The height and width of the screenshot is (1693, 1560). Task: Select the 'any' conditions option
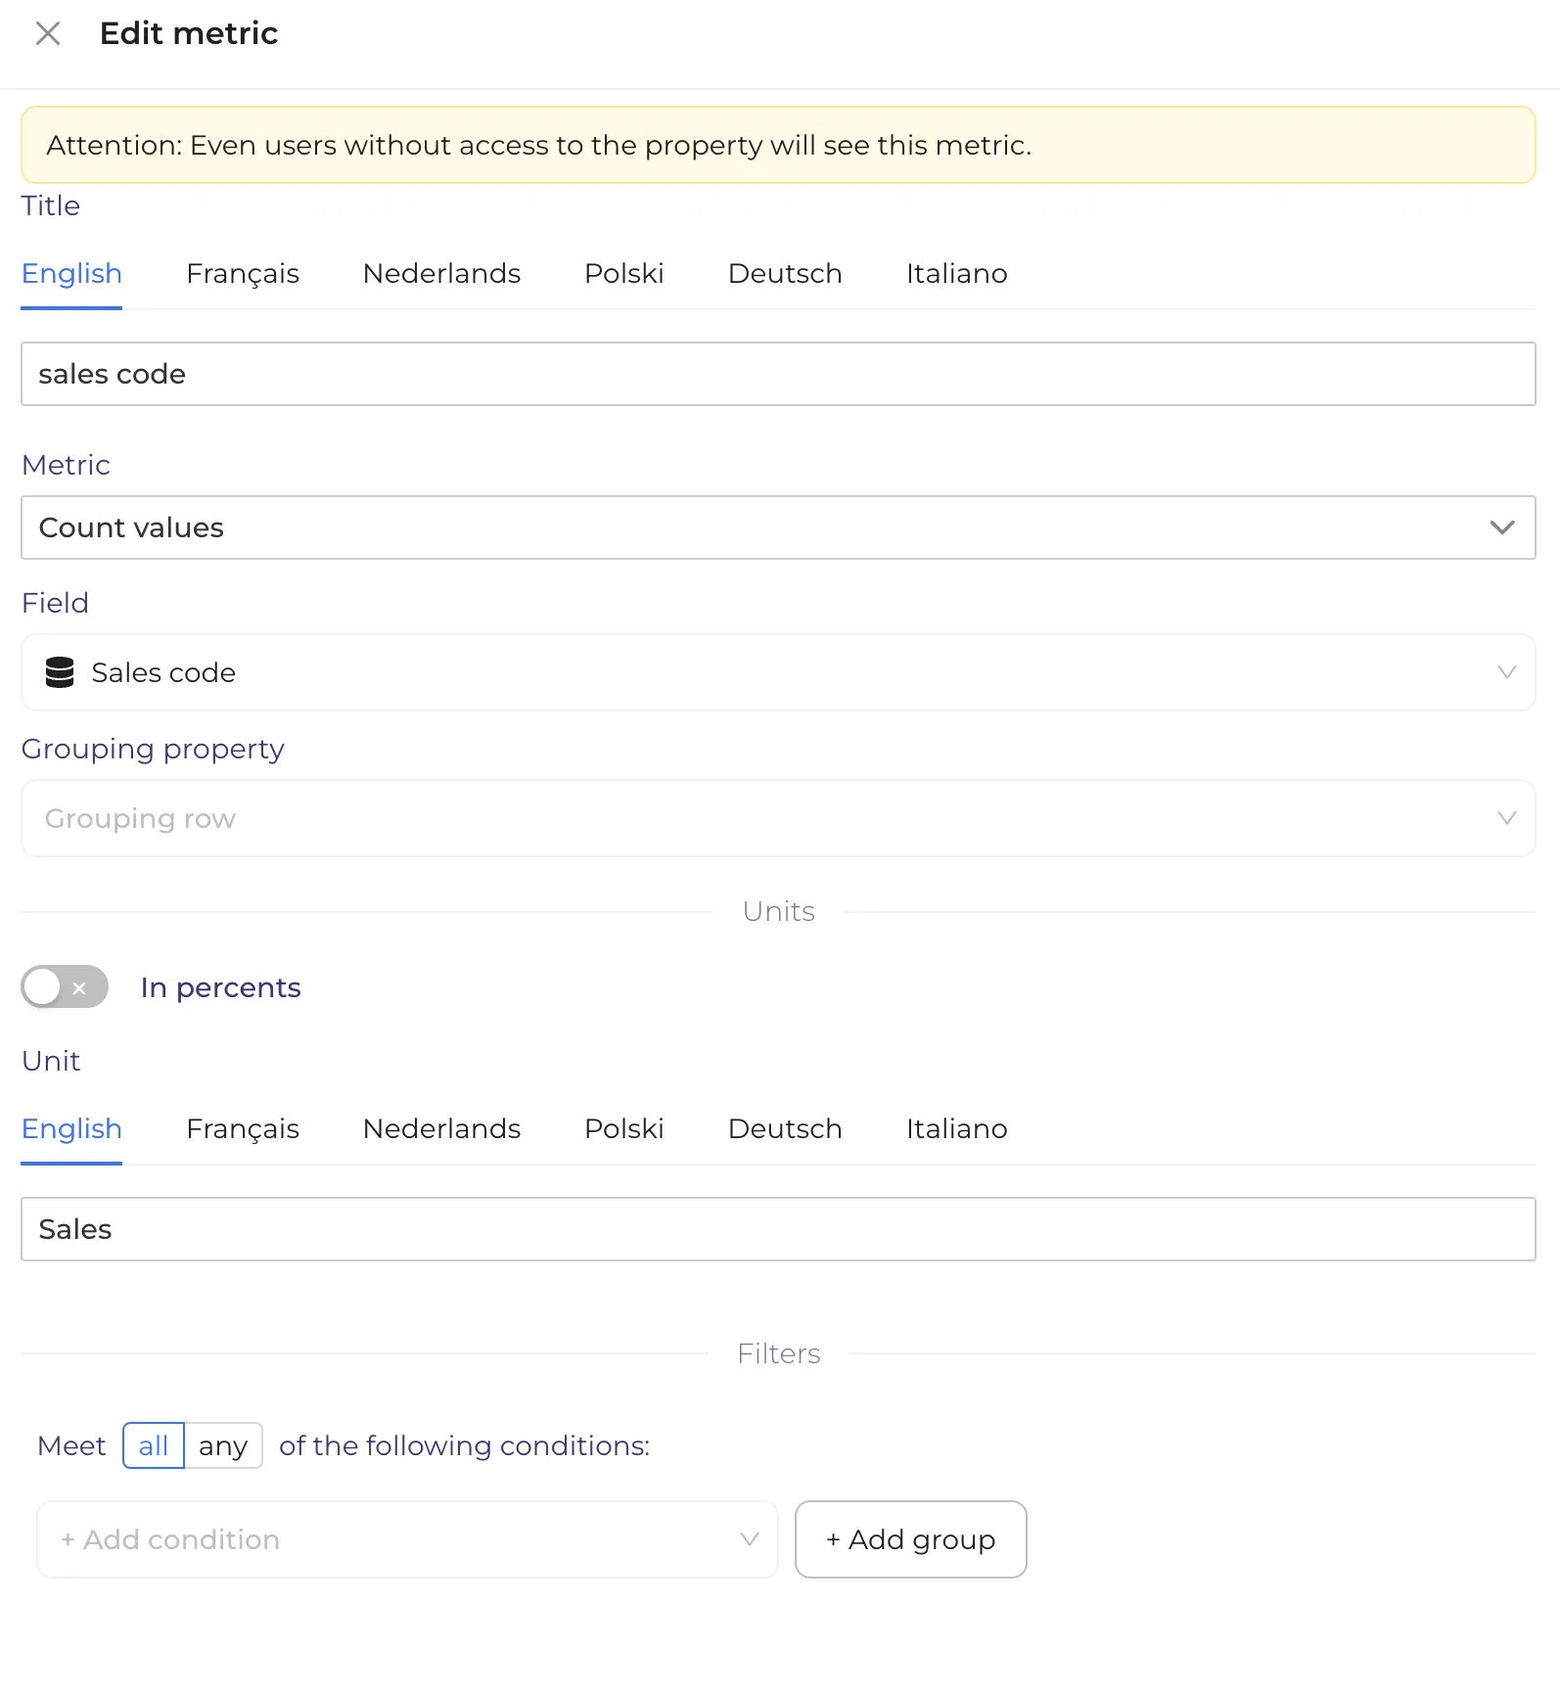[x=223, y=1445]
